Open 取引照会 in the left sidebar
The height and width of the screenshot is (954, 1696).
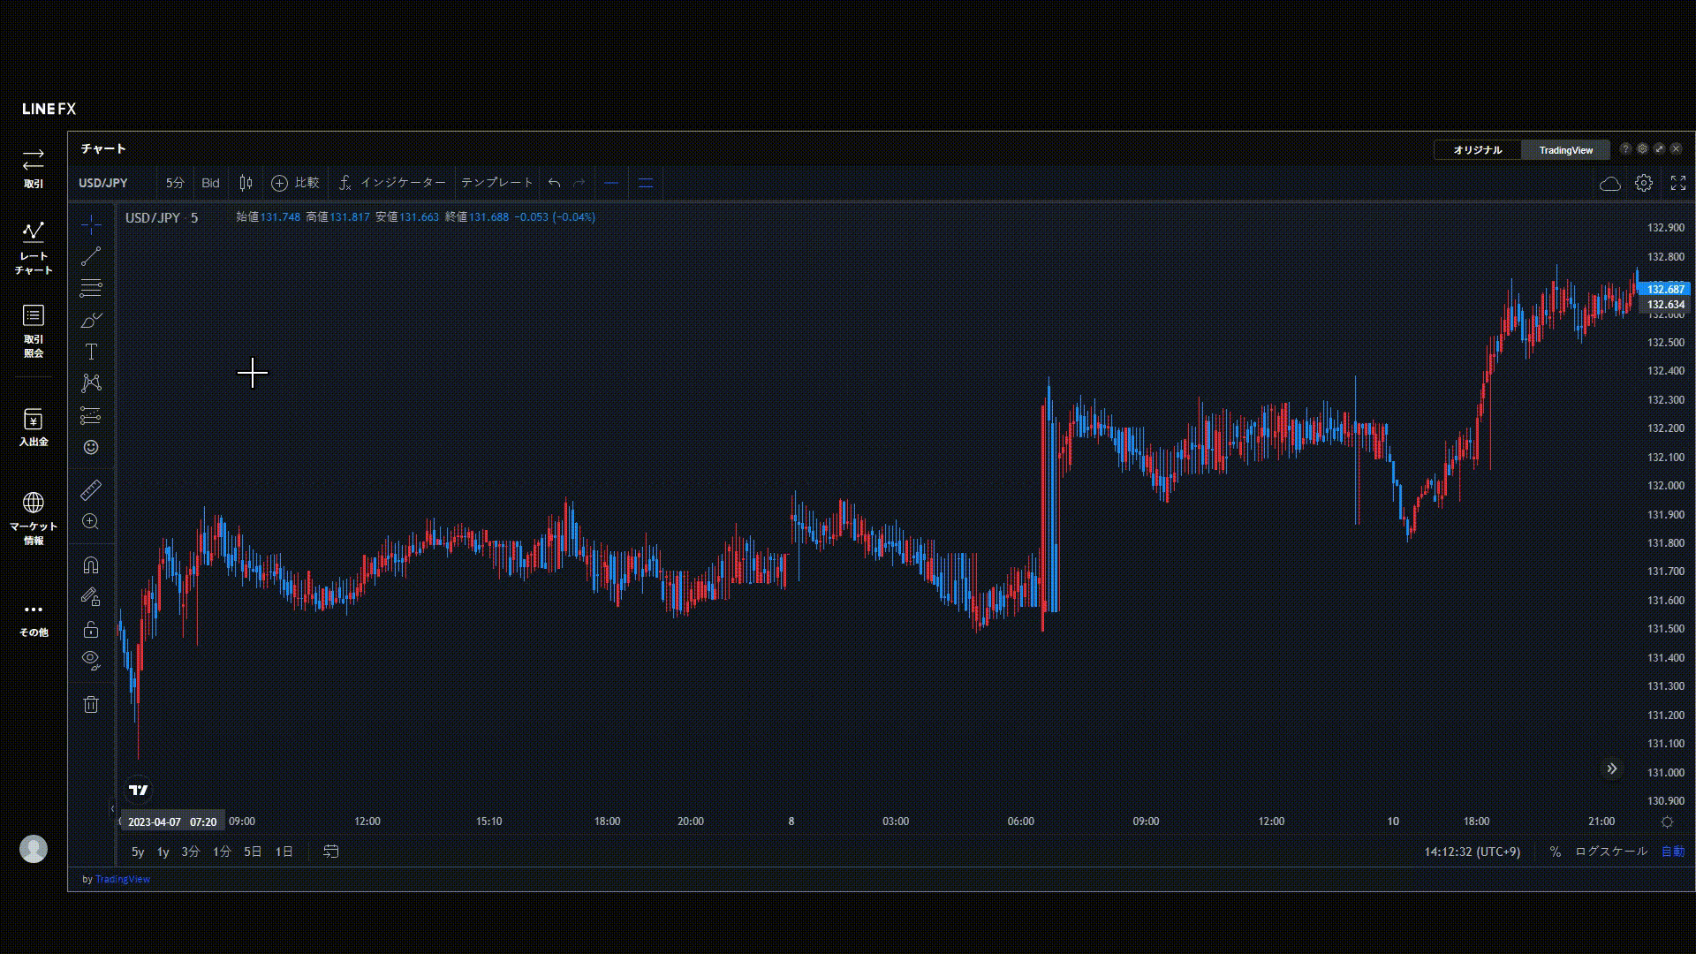[34, 330]
